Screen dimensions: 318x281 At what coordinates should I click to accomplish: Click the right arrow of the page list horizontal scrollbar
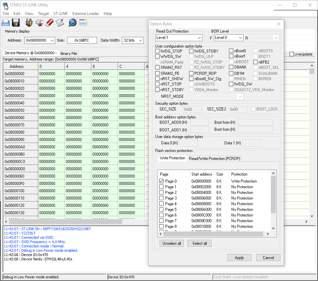click(x=268, y=234)
